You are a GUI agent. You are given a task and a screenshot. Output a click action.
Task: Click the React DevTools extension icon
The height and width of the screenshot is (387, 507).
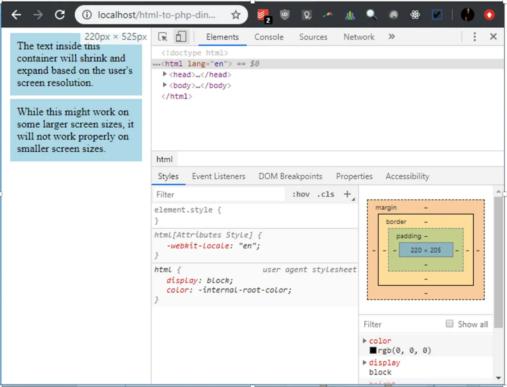(415, 15)
